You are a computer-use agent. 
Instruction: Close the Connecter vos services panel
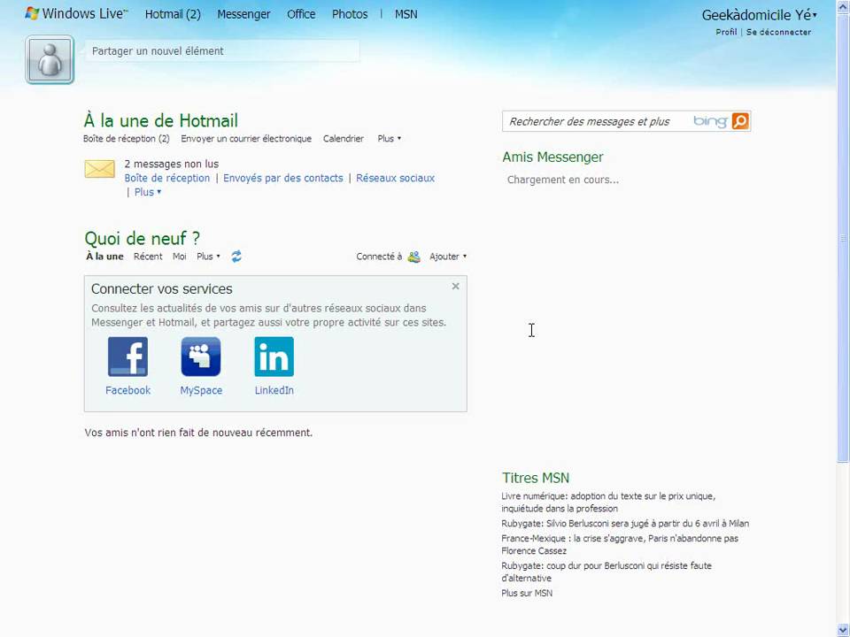pyautogui.click(x=455, y=286)
